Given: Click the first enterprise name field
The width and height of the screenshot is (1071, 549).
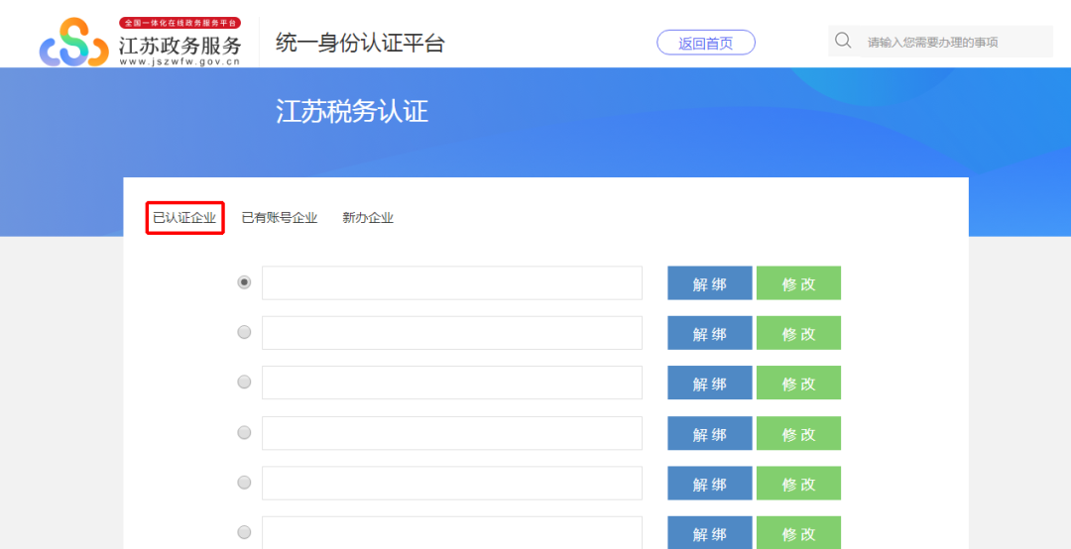Looking at the screenshot, I should [452, 282].
